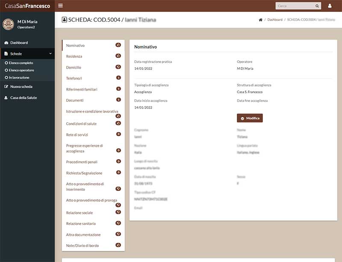Switch to the Telefono/i section
This screenshot has height=262, width=342.
click(x=93, y=78)
